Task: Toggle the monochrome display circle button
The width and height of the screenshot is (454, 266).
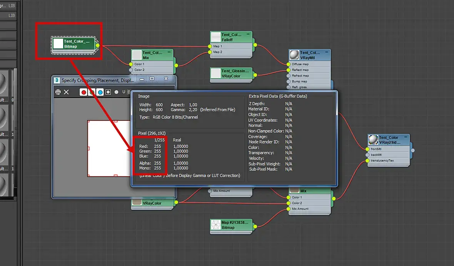Action: coord(117,92)
